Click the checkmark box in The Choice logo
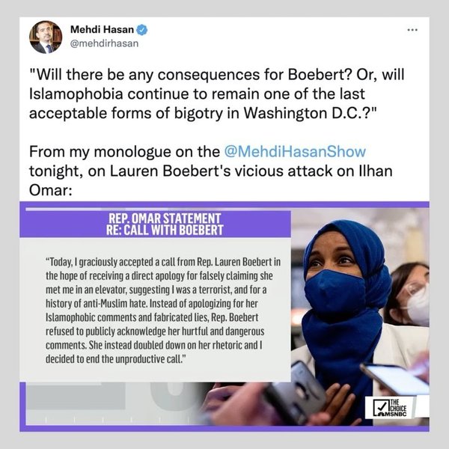Screen dimensions: 449x449 (381, 407)
